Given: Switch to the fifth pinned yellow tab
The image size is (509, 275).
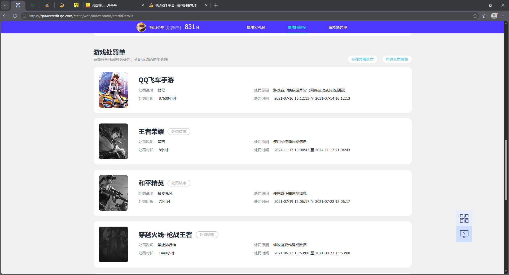Looking at the screenshot, I should point(76,5).
